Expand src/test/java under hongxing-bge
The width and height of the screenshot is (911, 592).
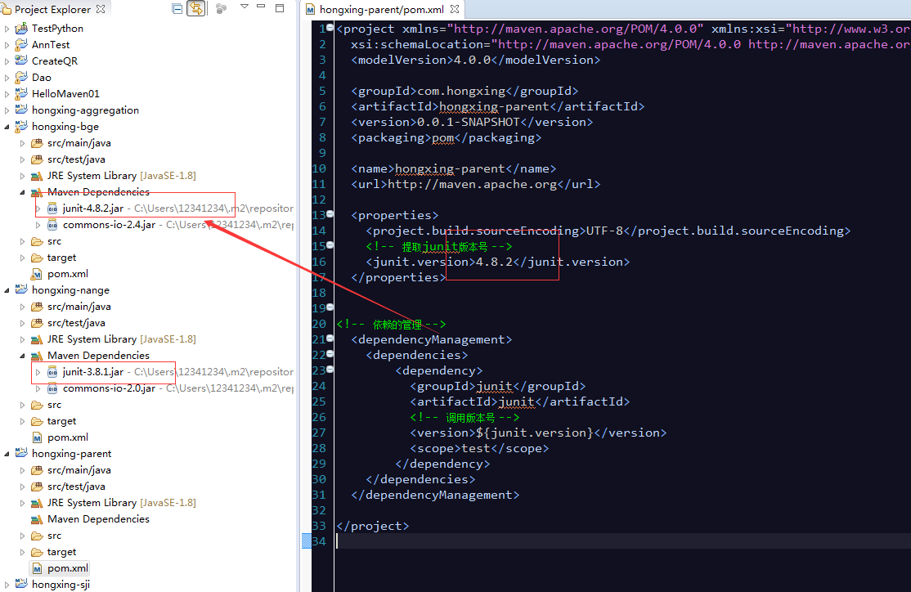[22, 159]
